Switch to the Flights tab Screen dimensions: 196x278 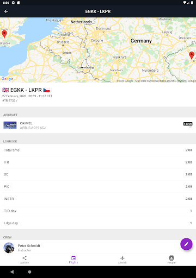tap(73, 260)
